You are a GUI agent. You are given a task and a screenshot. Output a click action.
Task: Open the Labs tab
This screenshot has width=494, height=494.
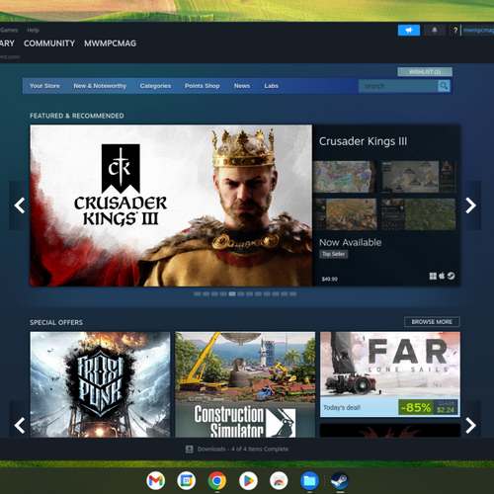tap(271, 86)
